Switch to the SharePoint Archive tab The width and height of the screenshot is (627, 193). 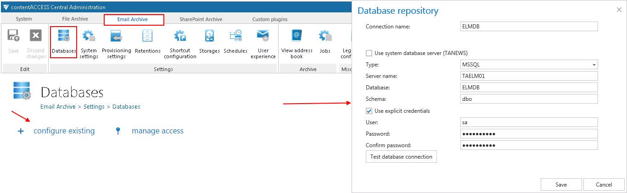[x=200, y=19]
